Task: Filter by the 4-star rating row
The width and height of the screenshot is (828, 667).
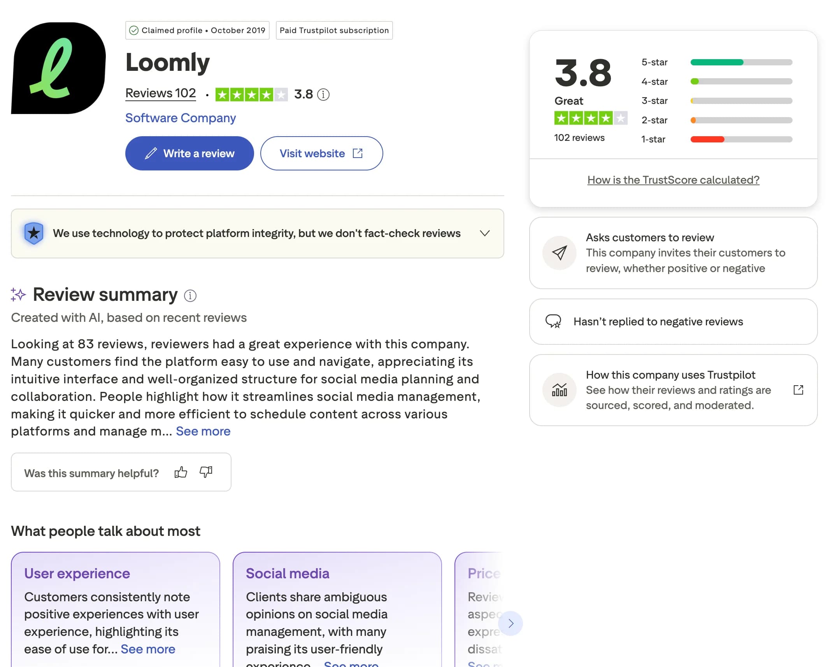Action: [716, 82]
